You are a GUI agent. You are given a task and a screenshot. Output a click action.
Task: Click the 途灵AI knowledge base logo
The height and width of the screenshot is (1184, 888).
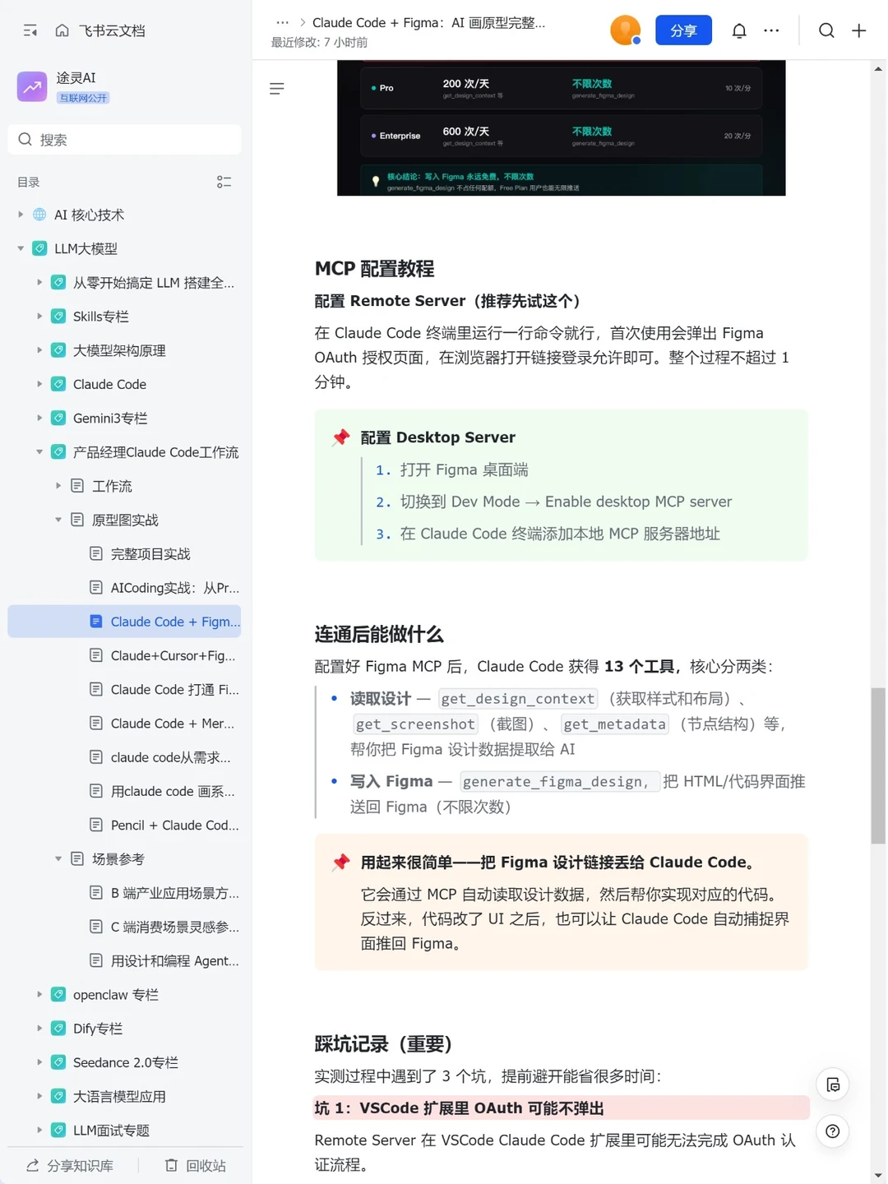(32, 86)
